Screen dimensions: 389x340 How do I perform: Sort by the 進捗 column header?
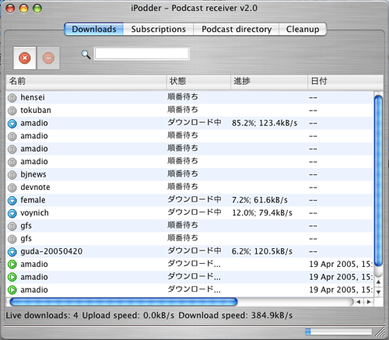click(269, 82)
